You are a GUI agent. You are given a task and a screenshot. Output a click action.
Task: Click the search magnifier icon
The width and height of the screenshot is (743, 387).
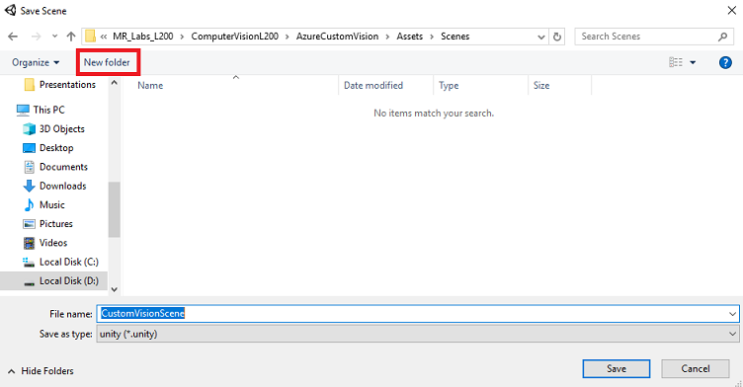coord(722,37)
